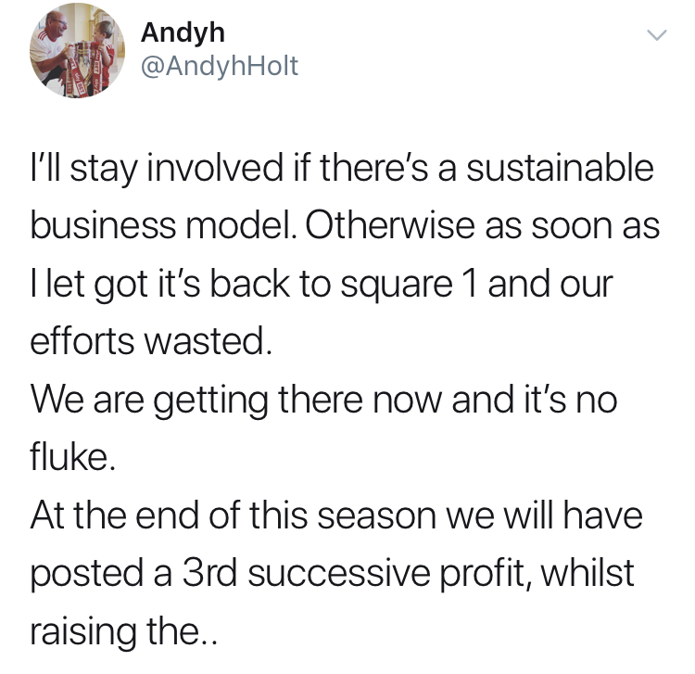Select the word "square" in the tweet body
Viewport: 695px width, 674px height.
tap(397, 286)
